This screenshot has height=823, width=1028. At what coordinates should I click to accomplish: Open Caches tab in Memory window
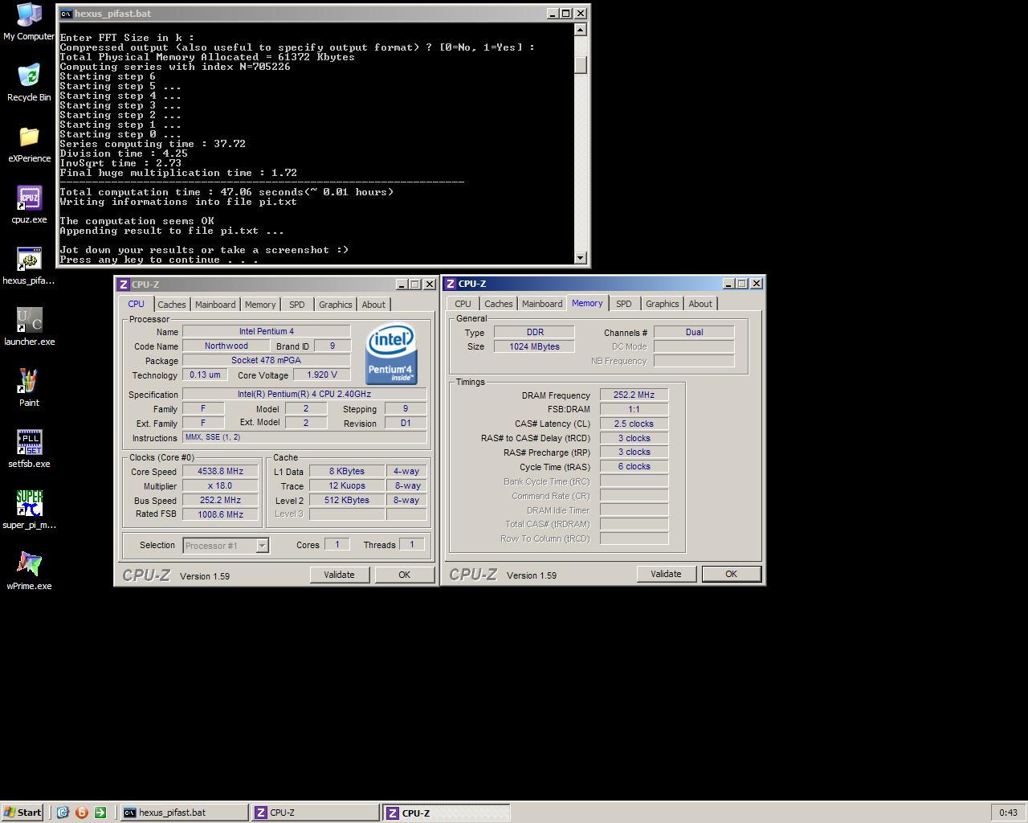[x=498, y=304]
